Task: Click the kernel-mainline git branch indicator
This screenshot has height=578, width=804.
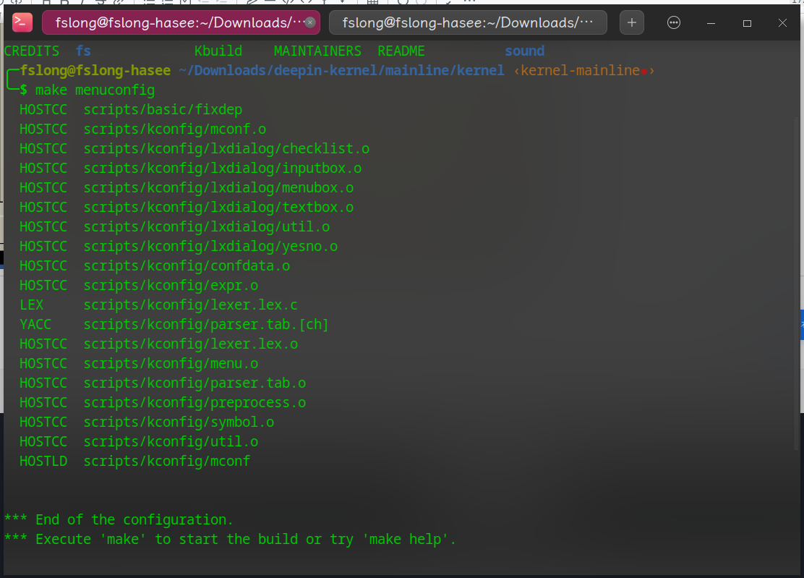Action: (584, 71)
